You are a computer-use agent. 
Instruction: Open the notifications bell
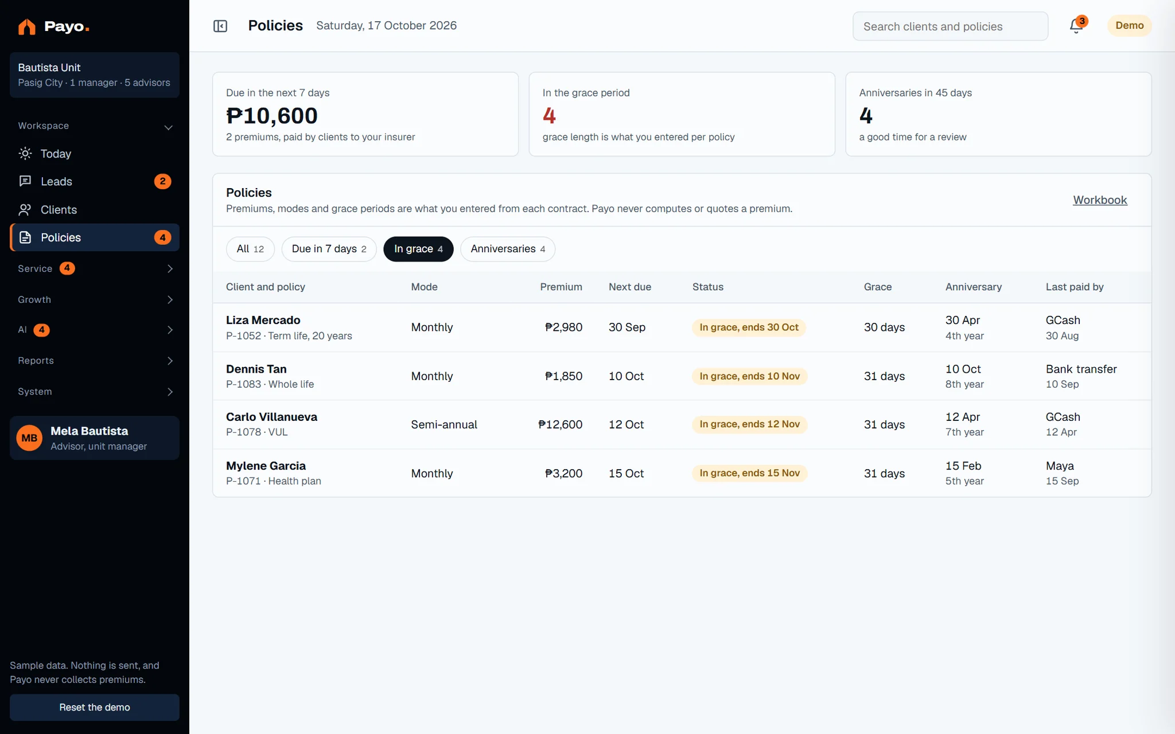(1076, 26)
